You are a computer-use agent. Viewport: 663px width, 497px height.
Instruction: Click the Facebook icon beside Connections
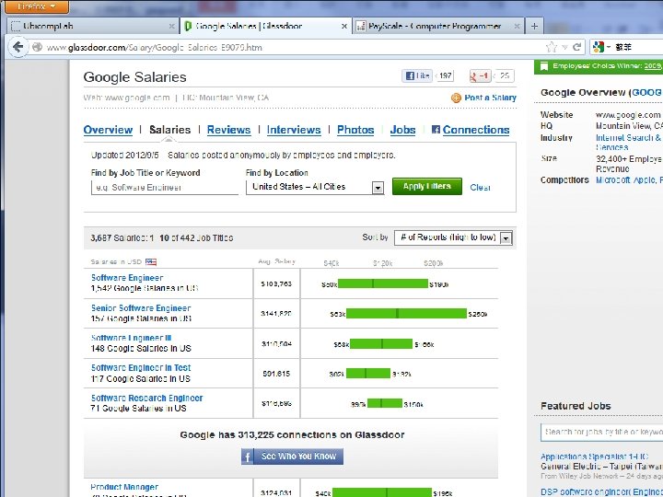pyautogui.click(x=436, y=130)
